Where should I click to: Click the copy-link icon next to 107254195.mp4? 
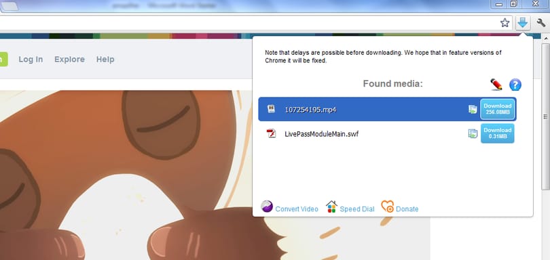(473, 109)
